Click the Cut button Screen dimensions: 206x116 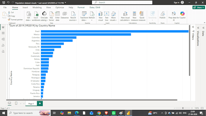coord(11,12)
